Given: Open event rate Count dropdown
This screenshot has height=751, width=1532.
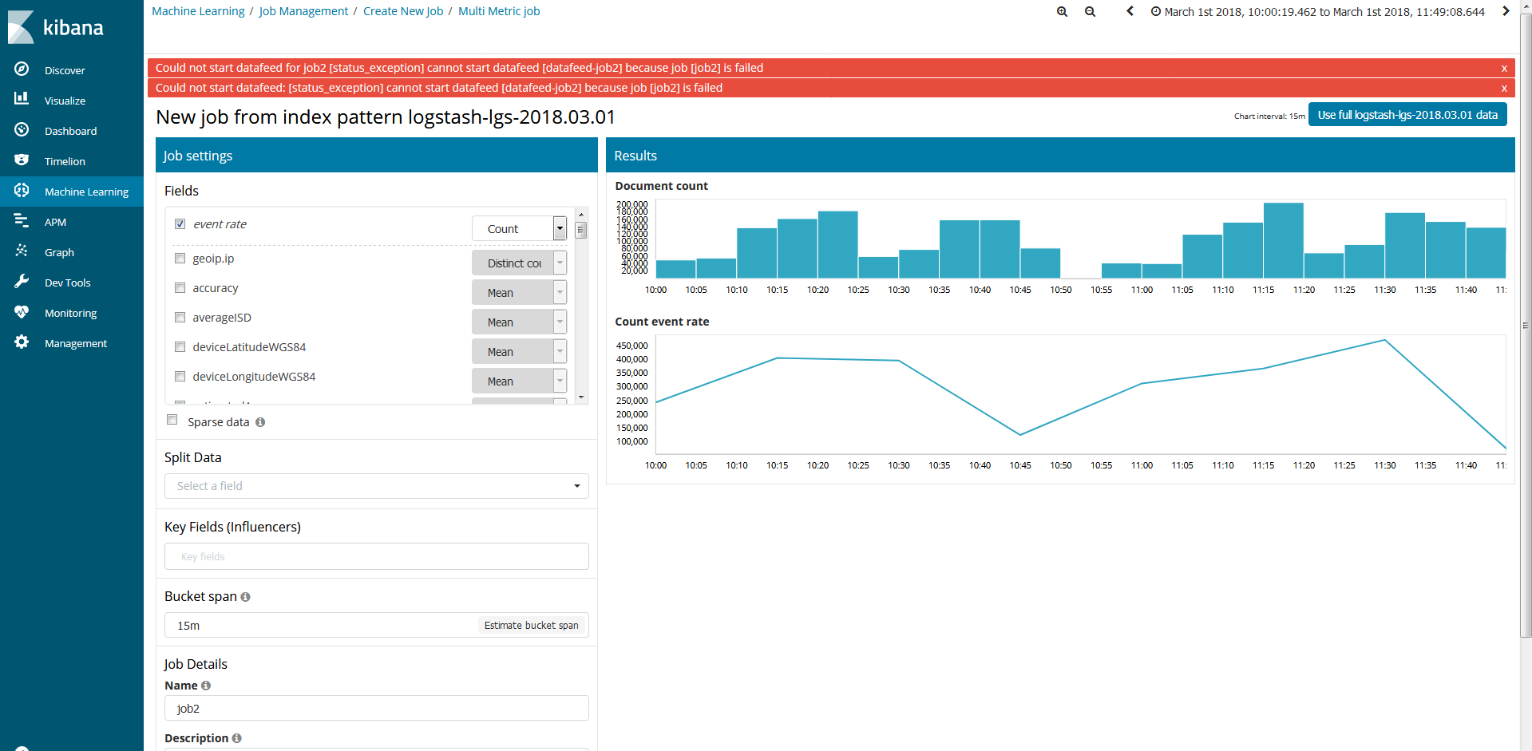Looking at the screenshot, I should [x=519, y=228].
